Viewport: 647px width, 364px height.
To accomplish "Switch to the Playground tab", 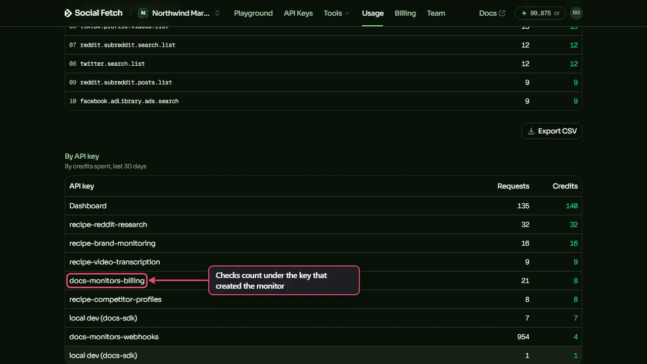I will pos(253,13).
